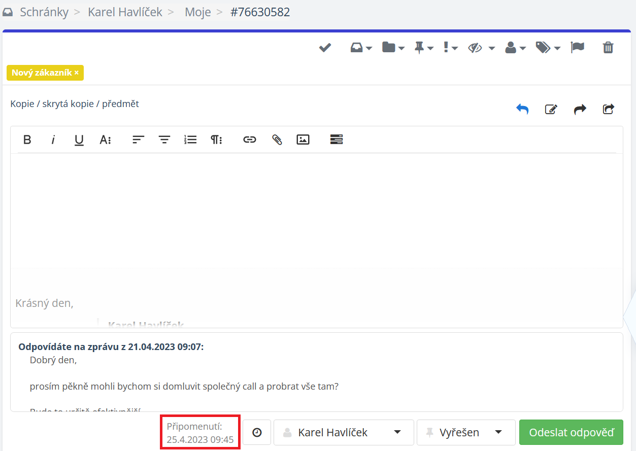636x451 pixels.
Task: Go to Schránky breadcrumb
Action: coord(44,12)
